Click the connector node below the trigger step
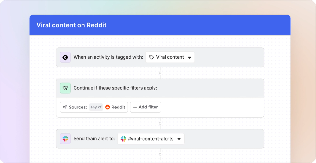Screen dimensions: 316x163 point(160,73)
